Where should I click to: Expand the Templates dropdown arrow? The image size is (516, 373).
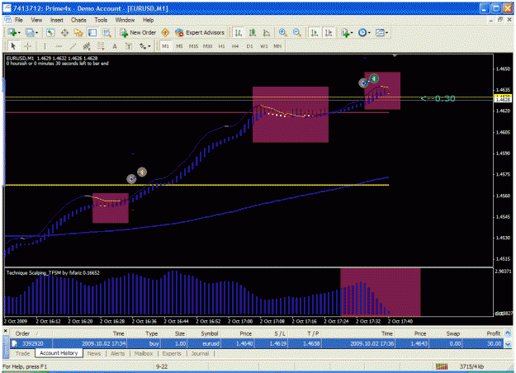point(386,32)
